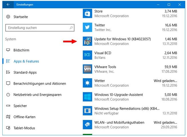This screenshot has height=137, width=187.
Task: Click the Tablet-Modus icon
Action: point(8,128)
